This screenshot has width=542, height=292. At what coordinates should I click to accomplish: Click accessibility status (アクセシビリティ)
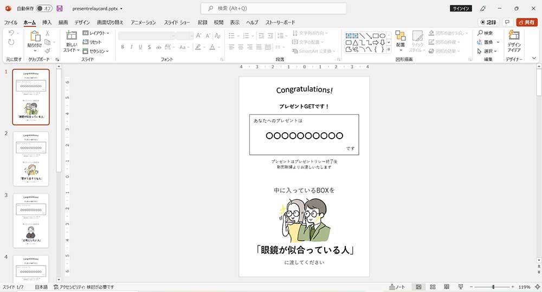coord(84,287)
